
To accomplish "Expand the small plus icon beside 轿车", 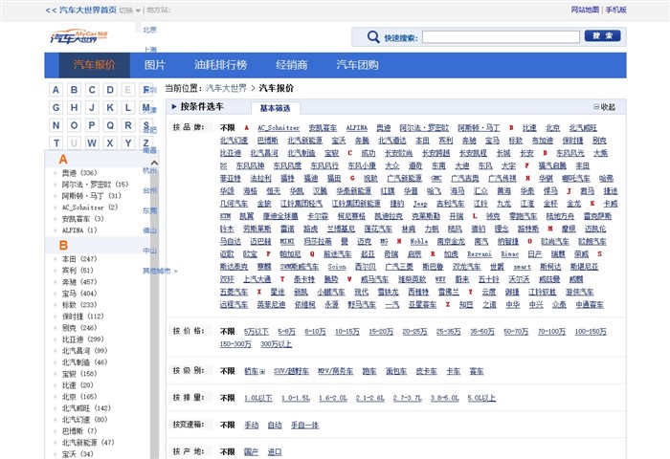I will coord(262,371).
